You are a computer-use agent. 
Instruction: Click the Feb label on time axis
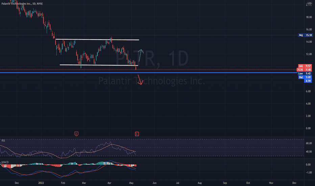(x=63, y=183)
